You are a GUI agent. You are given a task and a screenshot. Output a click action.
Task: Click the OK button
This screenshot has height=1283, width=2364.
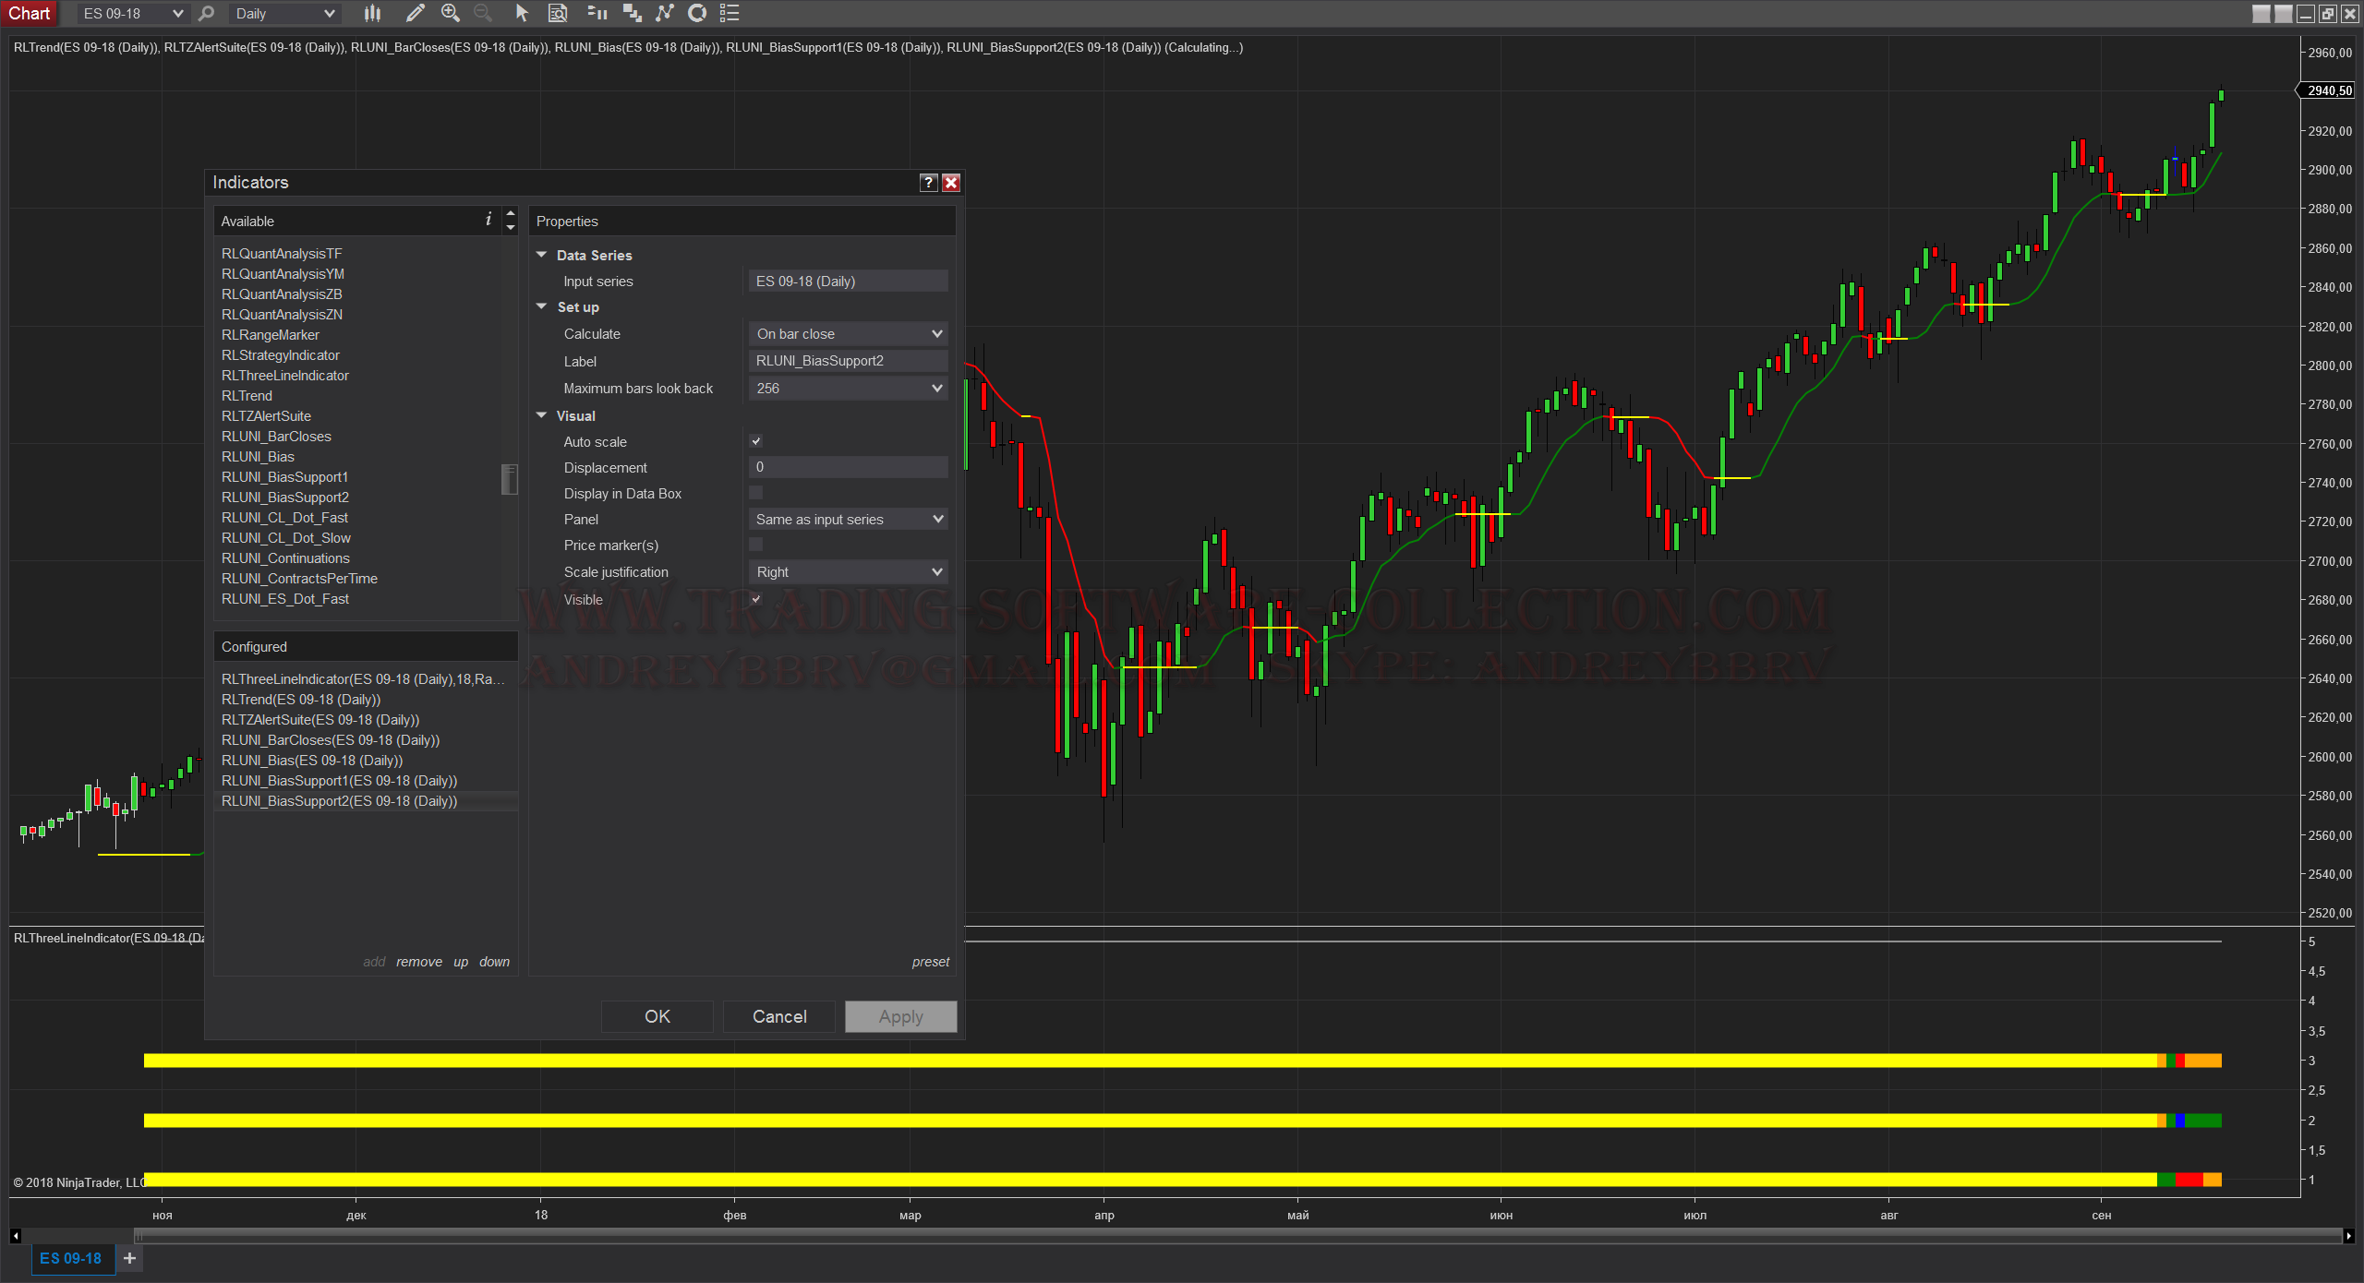pyautogui.click(x=657, y=1015)
